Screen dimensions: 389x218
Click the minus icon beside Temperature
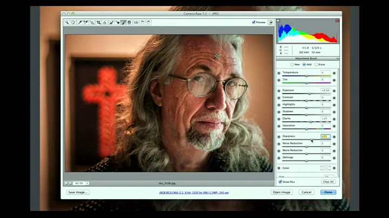pyautogui.click(x=279, y=73)
